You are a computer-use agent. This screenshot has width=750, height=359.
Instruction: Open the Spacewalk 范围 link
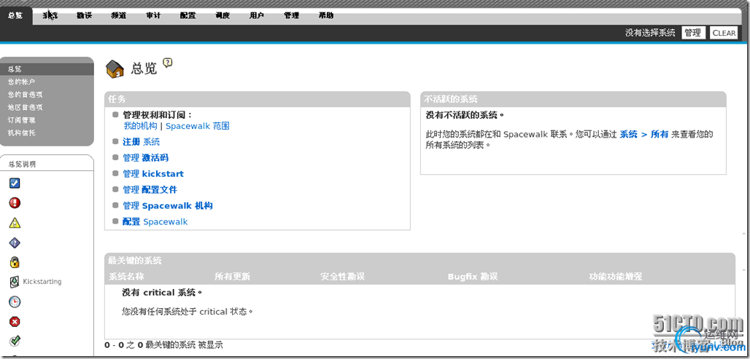pyautogui.click(x=198, y=126)
